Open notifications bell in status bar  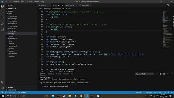tap(172, 93)
